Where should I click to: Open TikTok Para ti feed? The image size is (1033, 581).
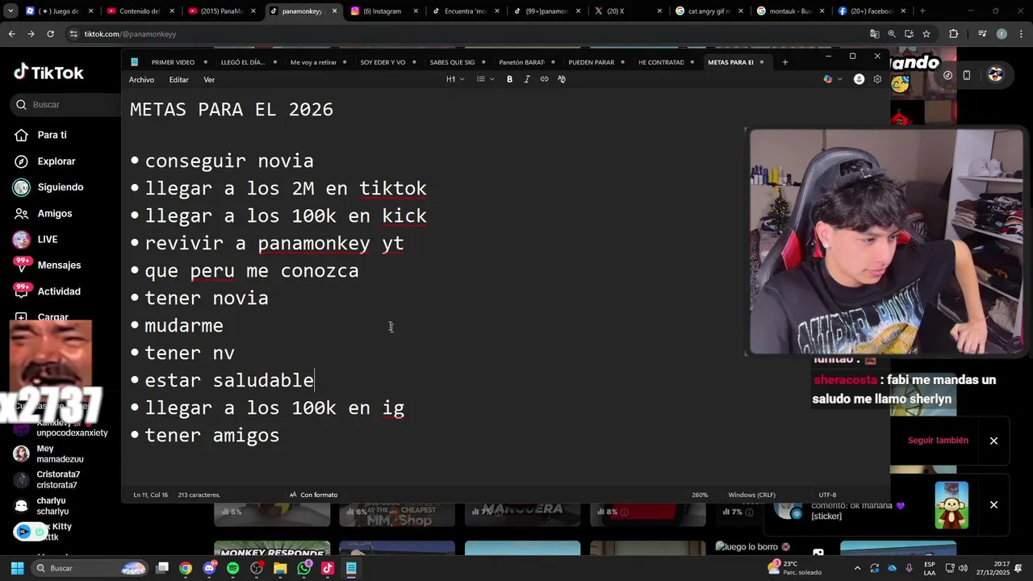pyautogui.click(x=52, y=135)
